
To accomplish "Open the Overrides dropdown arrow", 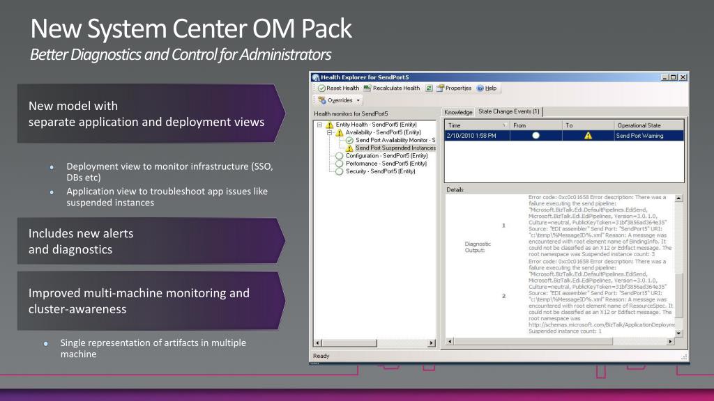I will click(x=358, y=100).
